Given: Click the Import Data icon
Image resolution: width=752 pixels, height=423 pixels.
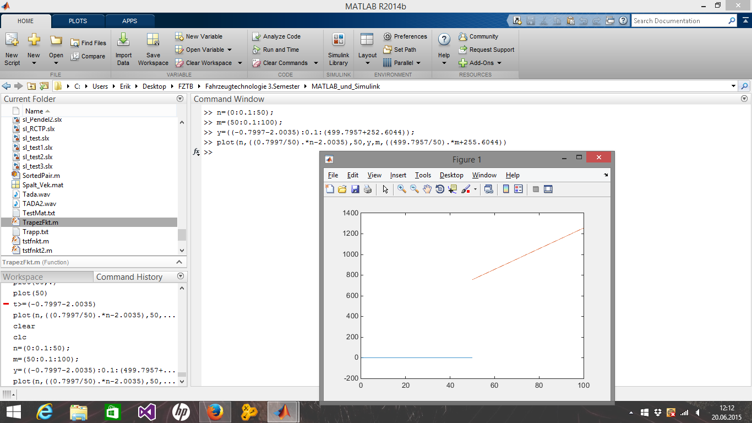Looking at the screenshot, I should (123, 48).
